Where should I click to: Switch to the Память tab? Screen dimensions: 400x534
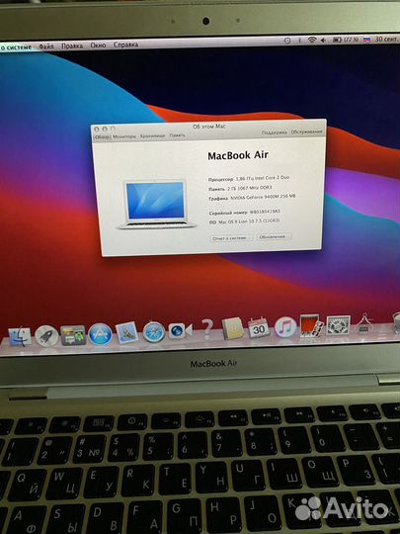click(177, 135)
